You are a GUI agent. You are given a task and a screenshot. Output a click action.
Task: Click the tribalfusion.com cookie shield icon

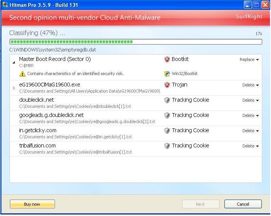pyautogui.click(x=167, y=146)
